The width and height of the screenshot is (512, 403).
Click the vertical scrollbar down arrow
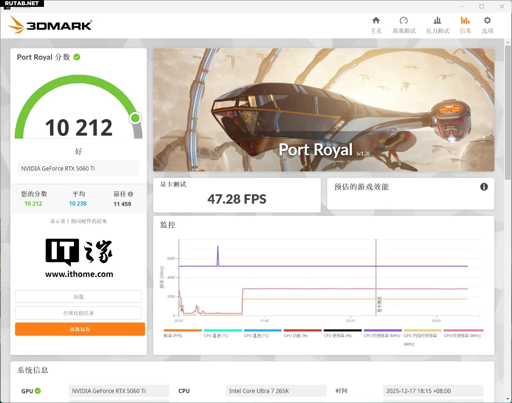coord(508,399)
